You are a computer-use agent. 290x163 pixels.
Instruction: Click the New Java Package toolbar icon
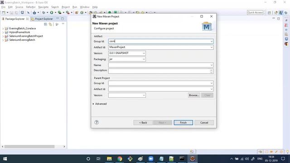(77, 13)
